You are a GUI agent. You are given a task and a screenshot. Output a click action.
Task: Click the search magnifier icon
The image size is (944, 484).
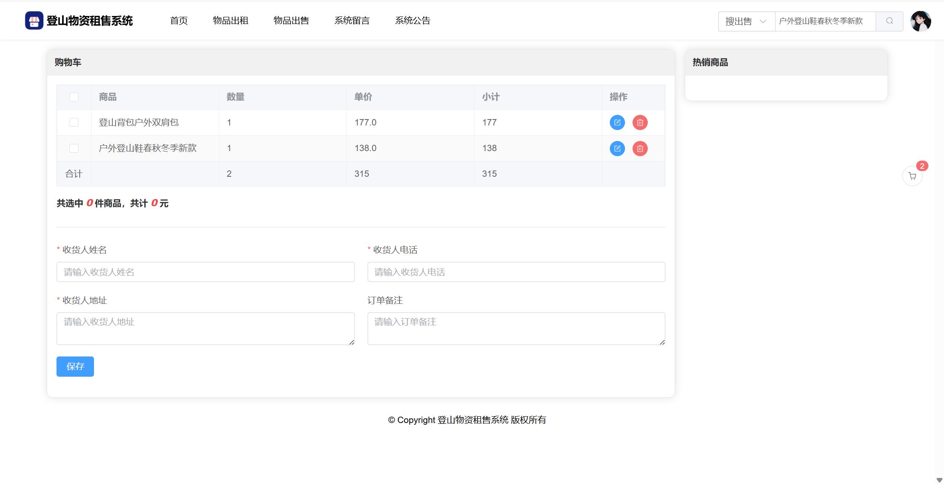pos(889,21)
